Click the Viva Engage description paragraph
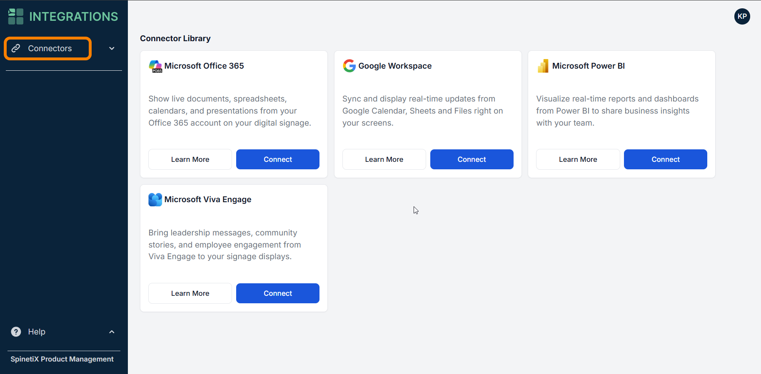The height and width of the screenshot is (374, 761). pyautogui.click(x=225, y=245)
